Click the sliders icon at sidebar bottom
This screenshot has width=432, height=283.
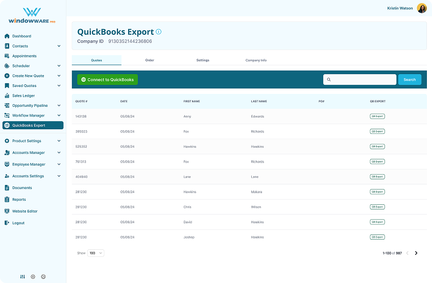point(22,277)
